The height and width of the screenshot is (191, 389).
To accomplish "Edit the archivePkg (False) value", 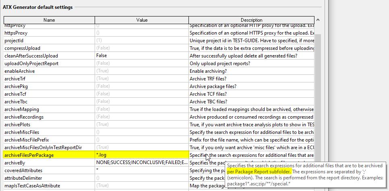I will (142, 86).
